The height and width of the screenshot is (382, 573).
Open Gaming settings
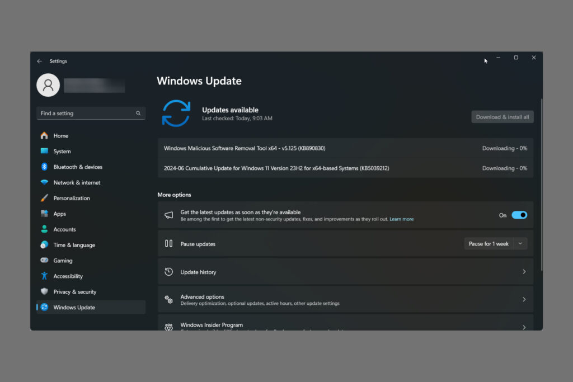tap(91, 261)
